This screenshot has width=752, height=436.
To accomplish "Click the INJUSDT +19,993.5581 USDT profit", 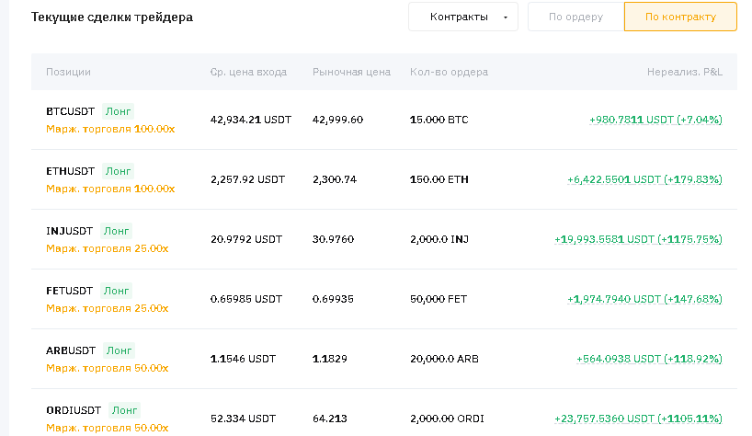I will pos(638,239).
